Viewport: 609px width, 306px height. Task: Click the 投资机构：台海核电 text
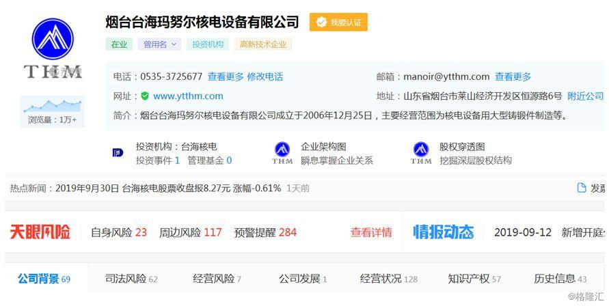tap(176, 147)
